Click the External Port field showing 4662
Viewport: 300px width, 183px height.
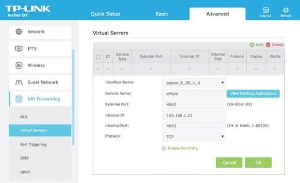[194, 104]
